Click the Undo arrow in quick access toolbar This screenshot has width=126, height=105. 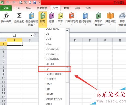tap(8, 2)
